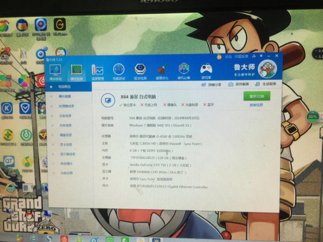Open the 游戏库 gamepad icon
Screen dimensions: 323x242
tap(206, 71)
